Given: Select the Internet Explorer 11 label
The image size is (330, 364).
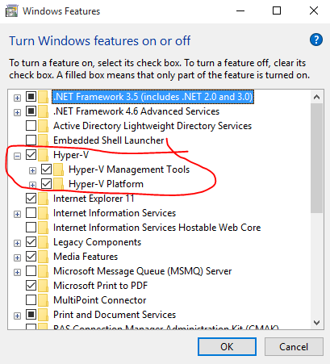Looking at the screenshot, I should click(94, 199).
